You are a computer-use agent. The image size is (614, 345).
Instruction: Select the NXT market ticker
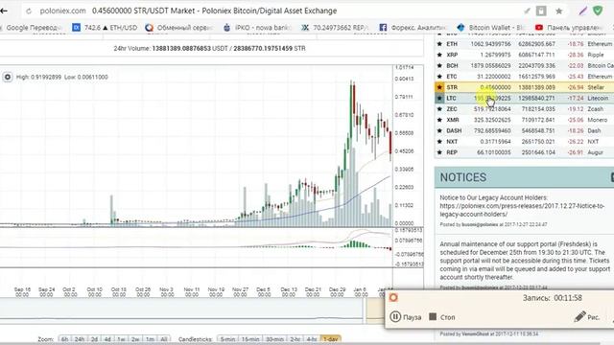[x=452, y=142]
